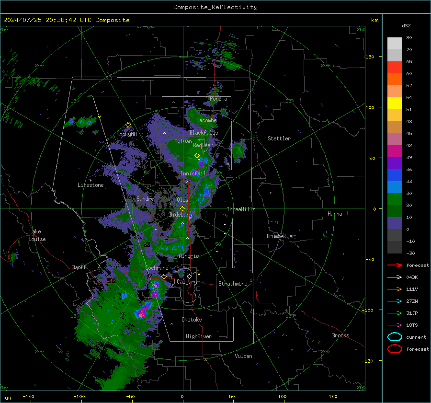This screenshot has height=403, width=431.
Task: Click the yellow diamond marker beside Cochrane
Action: coord(164,276)
